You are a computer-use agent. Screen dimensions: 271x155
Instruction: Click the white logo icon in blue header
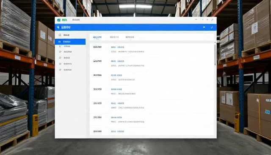(x=58, y=27)
